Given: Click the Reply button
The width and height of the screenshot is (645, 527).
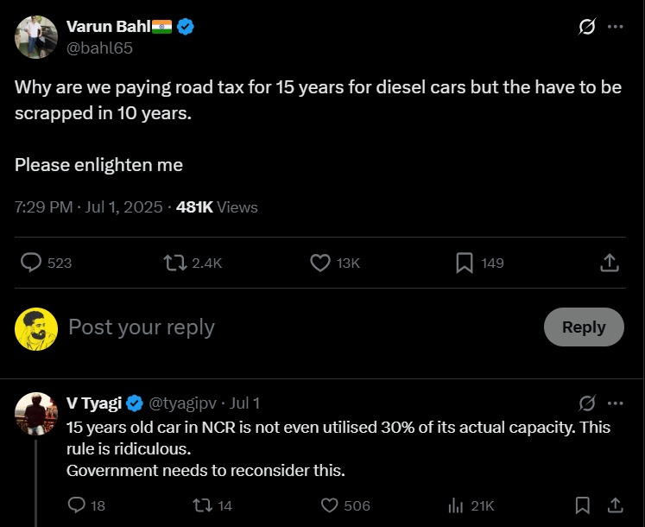Looking at the screenshot, I should [583, 327].
